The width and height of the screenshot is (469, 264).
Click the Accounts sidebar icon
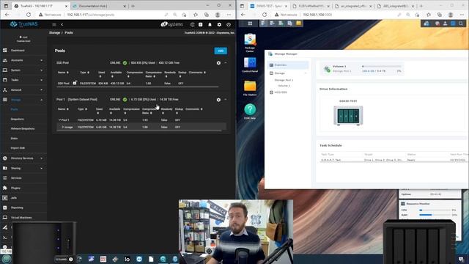(x=5, y=60)
